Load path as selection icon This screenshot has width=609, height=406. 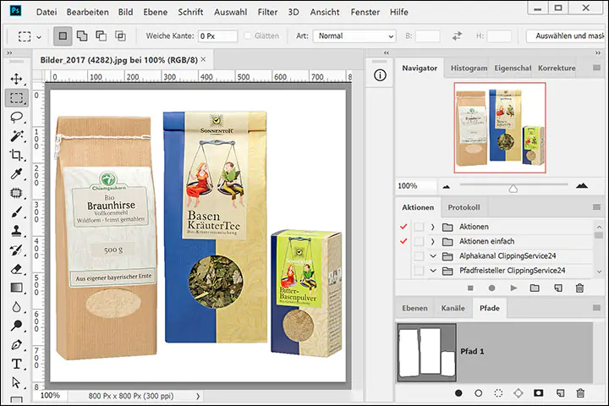point(498,393)
